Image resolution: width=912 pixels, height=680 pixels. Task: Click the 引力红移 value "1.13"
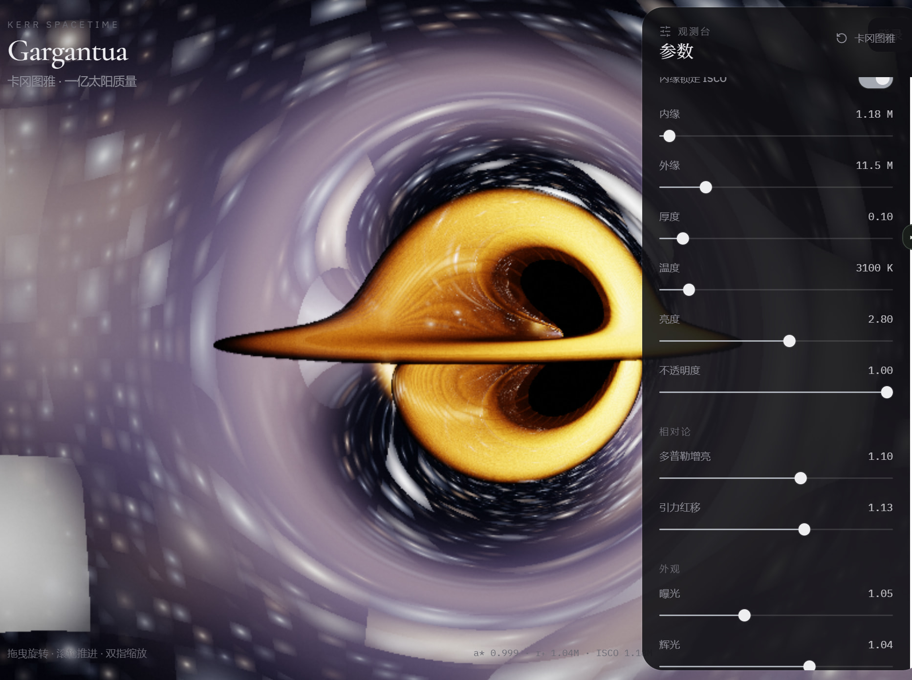pos(880,508)
